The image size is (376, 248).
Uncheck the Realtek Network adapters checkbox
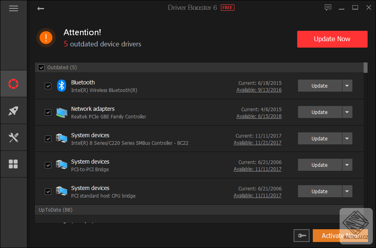click(48, 112)
